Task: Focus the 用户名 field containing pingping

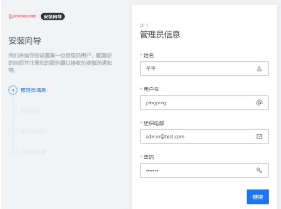Action: click(x=197, y=103)
